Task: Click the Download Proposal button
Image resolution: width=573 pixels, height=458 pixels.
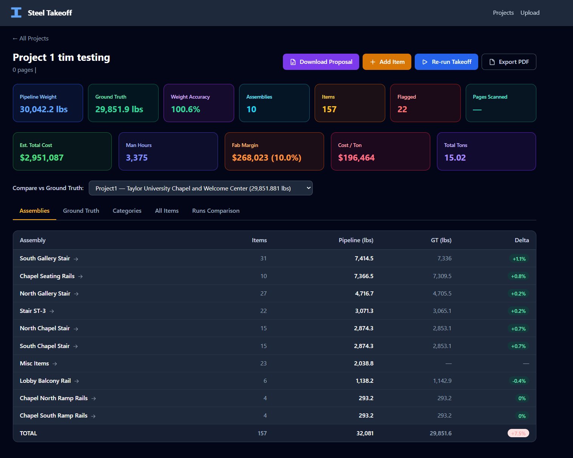Action: 321,62
